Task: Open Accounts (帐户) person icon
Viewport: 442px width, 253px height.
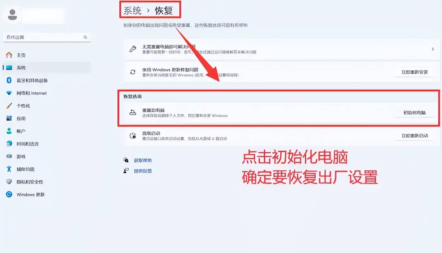Action: 9,131
